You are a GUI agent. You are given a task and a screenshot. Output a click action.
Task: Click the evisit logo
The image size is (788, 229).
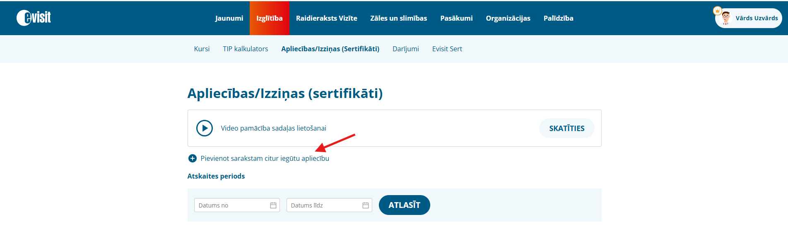[x=34, y=18]
